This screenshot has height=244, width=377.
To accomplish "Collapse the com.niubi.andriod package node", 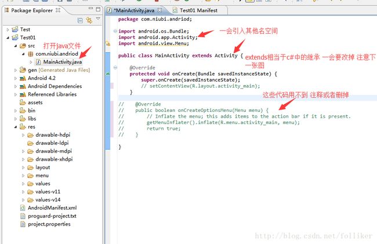I will tap(23, 54).
